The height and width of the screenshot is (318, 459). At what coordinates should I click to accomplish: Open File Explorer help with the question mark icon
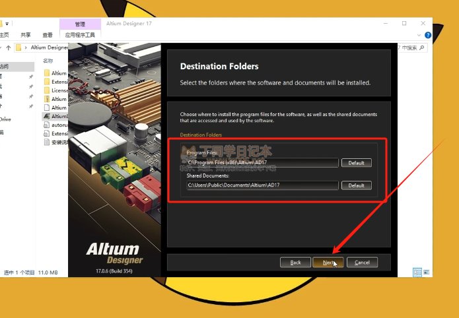click(428, 35)
